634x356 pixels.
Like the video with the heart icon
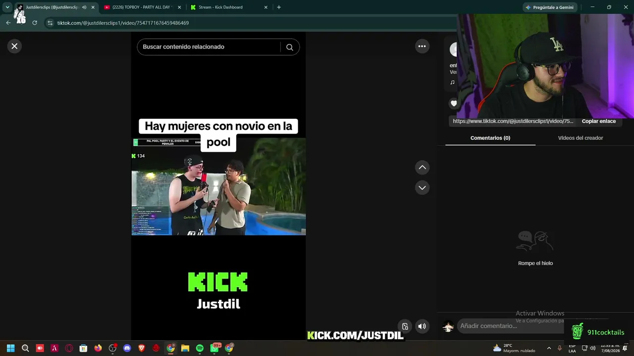click(453, 103)
